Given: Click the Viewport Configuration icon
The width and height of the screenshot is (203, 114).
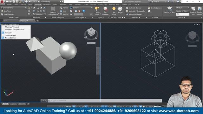Looking at the screenshot, I should pos(53,9).
